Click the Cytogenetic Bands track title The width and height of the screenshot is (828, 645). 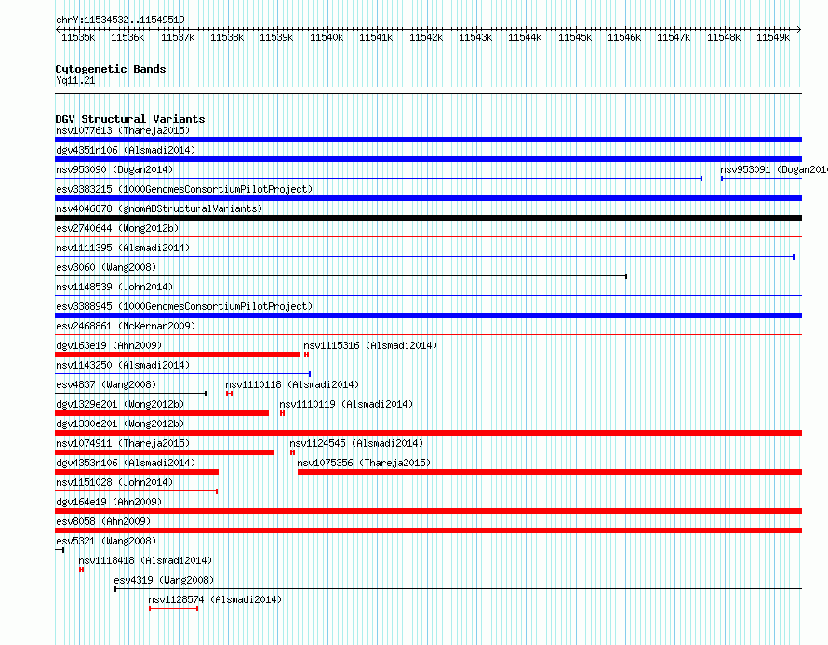111,69
